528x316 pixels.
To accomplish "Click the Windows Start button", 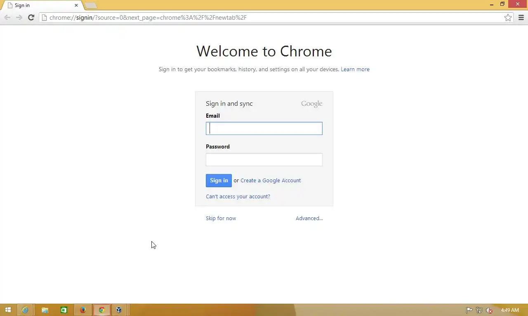I will 8,310.
